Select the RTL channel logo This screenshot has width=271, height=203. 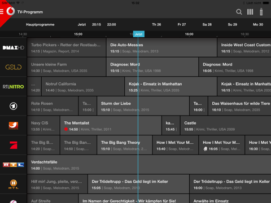(x=14, y=165)
